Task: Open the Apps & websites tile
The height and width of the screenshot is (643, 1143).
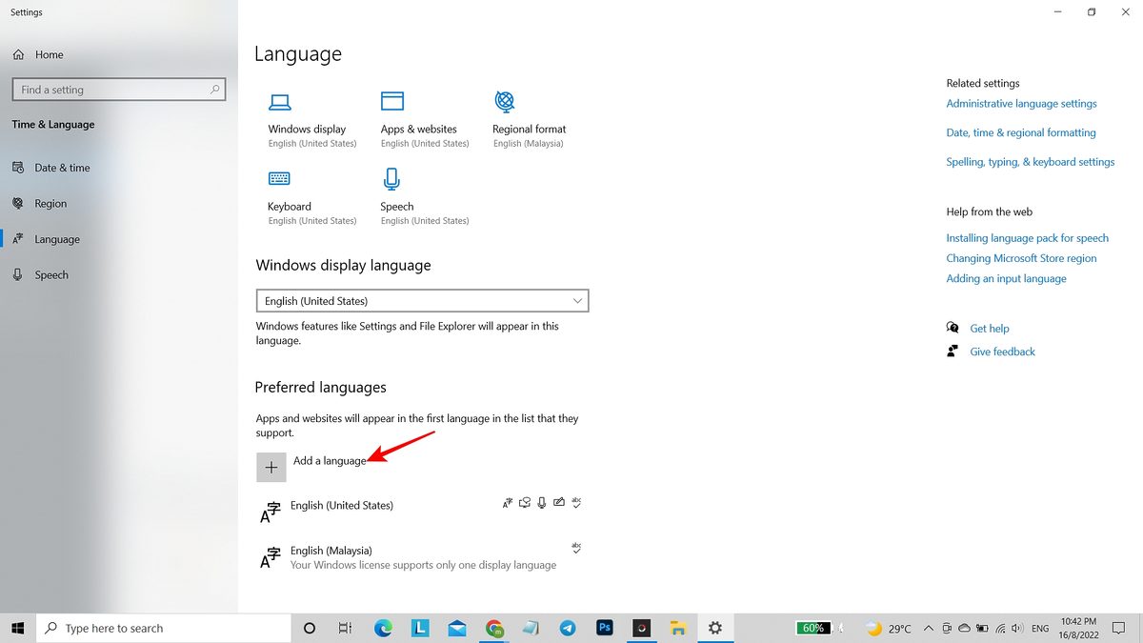Action: [x=424, y=120]
